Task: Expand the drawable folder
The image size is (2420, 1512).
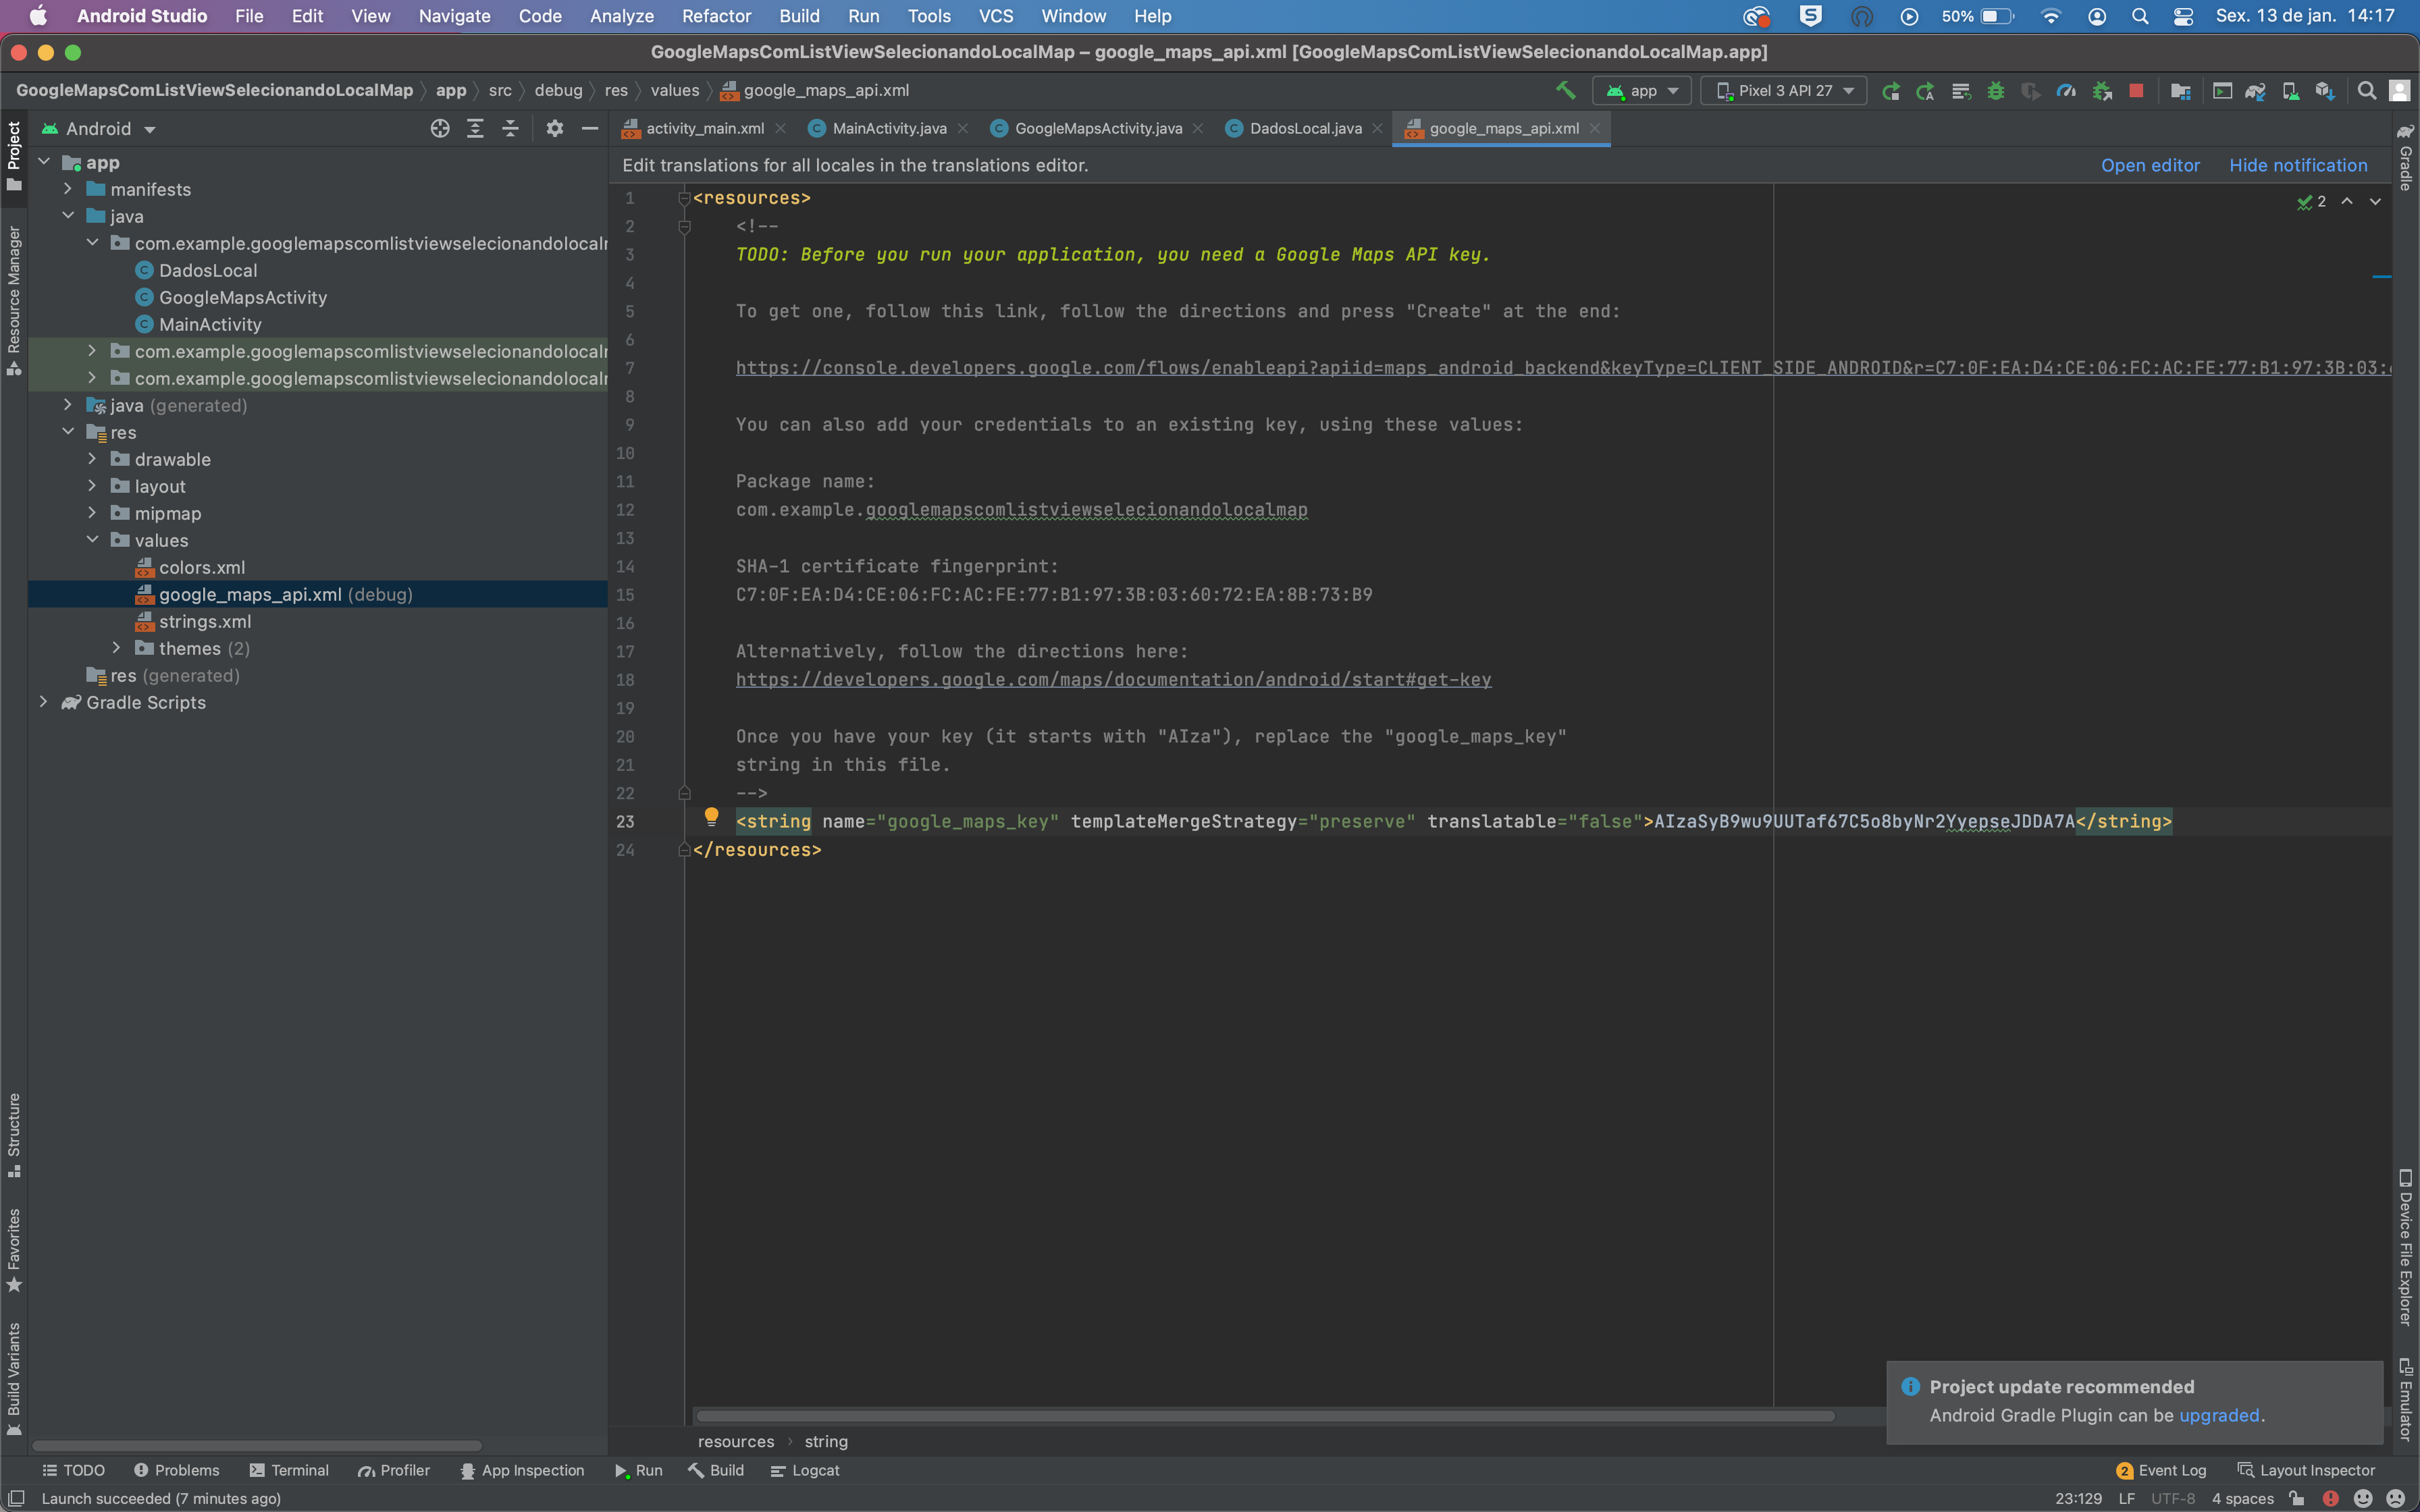Action: [x=92, y=459]
